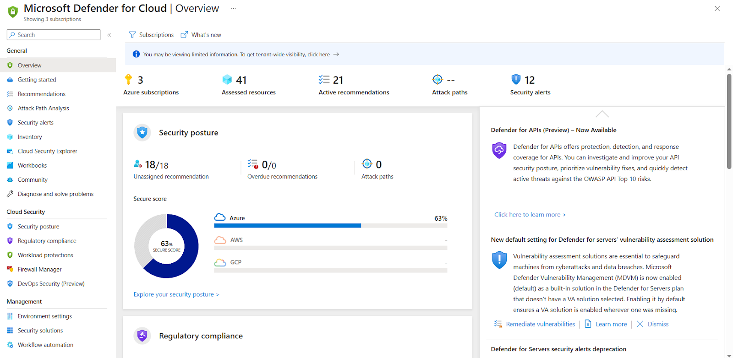The height and width of the screenshot is (358, 733).
Task: Click the 41 Assessed resources count
Action: 241,80
